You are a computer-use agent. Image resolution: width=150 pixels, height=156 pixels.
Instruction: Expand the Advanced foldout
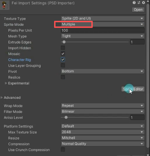pos(2,97)
